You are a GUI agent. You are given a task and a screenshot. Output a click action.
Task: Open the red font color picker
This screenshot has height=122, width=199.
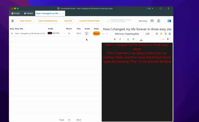(x=141, y=39)
